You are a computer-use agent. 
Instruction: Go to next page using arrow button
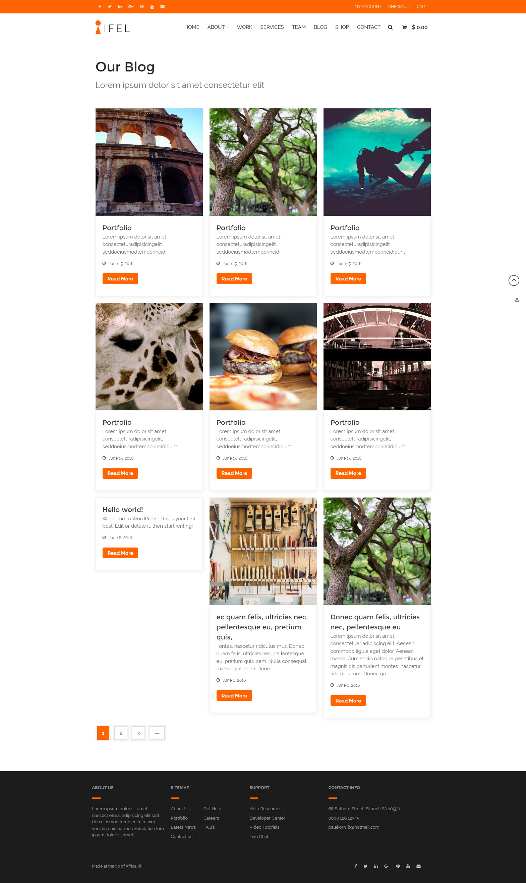coord(157,733)
